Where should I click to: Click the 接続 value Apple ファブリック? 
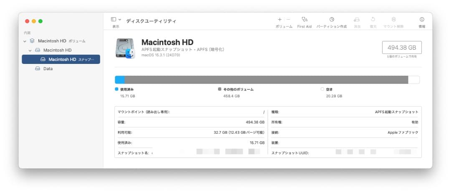pyautogui.click(x=403, y=132)
